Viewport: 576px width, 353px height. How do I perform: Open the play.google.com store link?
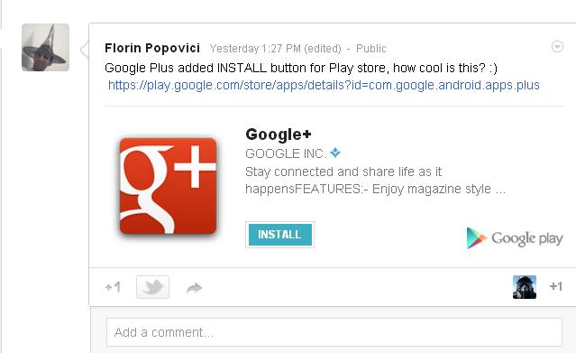[324, 86]
